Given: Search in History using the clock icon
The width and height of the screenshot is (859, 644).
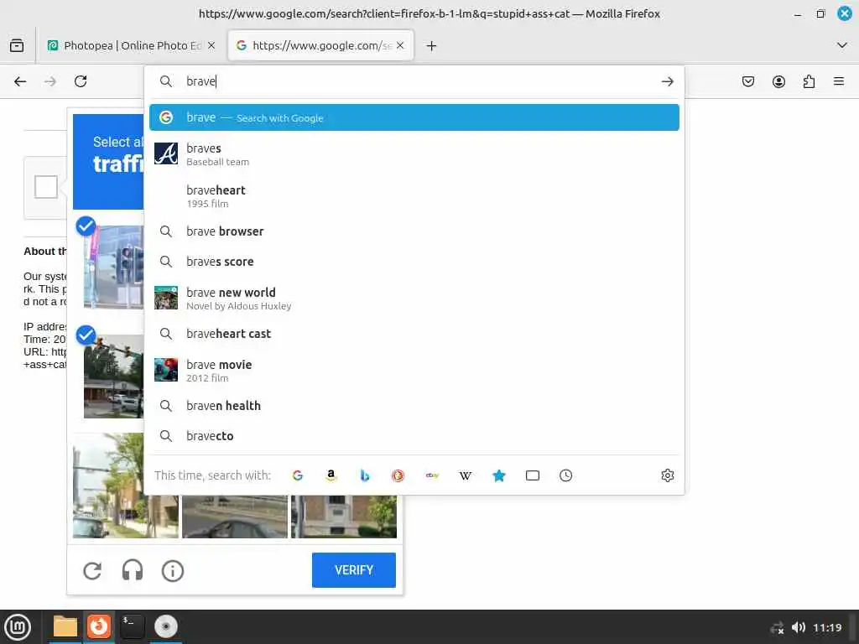Looking at the screenshot, I should 566,475.
